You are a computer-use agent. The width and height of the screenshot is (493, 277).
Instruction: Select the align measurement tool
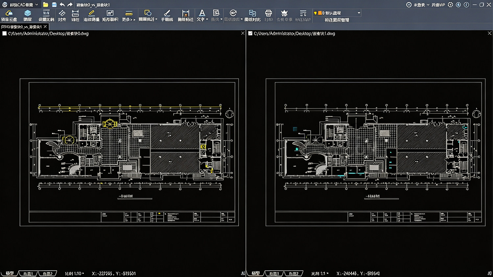62,15
